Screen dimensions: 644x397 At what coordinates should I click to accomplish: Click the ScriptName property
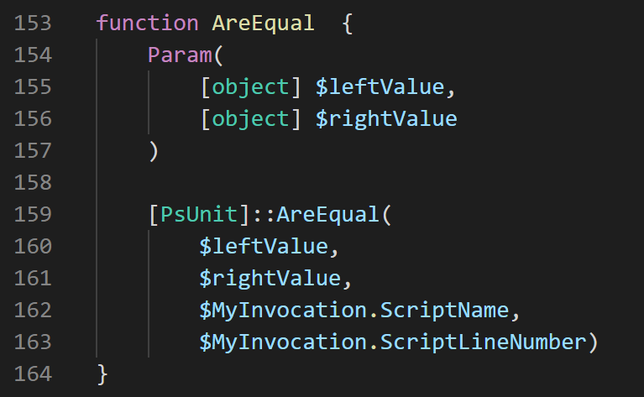[444, 311]
